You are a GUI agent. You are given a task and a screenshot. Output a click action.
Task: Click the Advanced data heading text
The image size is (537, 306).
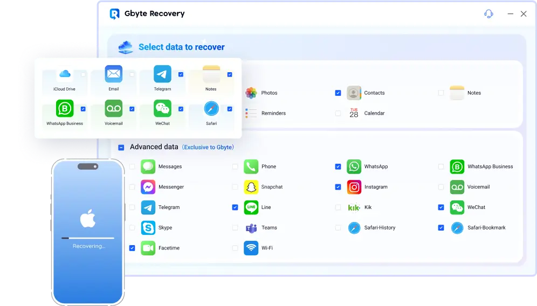154,147
